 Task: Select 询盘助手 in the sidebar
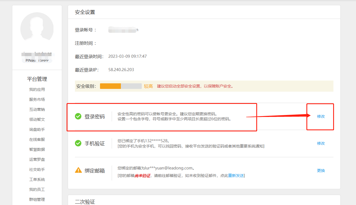click(37, 129)
